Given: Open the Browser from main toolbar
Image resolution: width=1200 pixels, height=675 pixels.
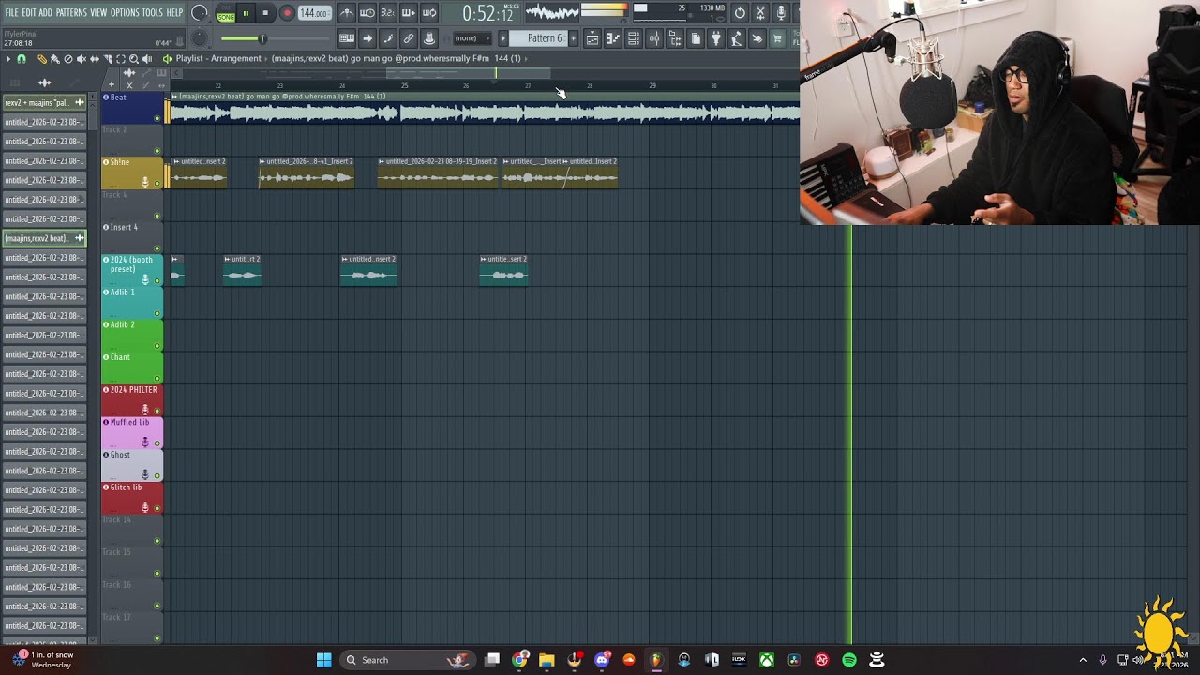Looking at the screenshot, I should click(675, 38).
